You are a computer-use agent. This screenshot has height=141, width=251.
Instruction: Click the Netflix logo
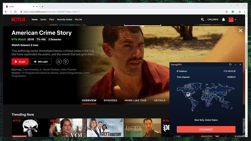(x=18, y=20)
